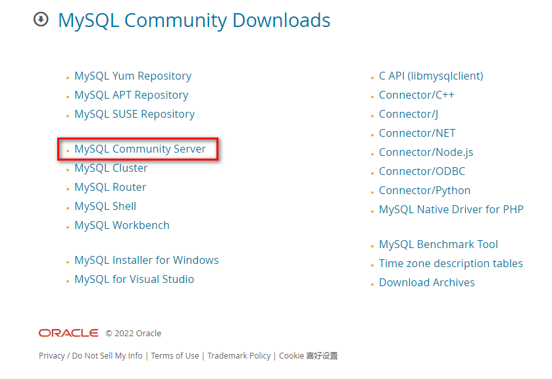552x379 pixels.
Task: Go to MySQL Router downloads
Action: click(110, 187)
